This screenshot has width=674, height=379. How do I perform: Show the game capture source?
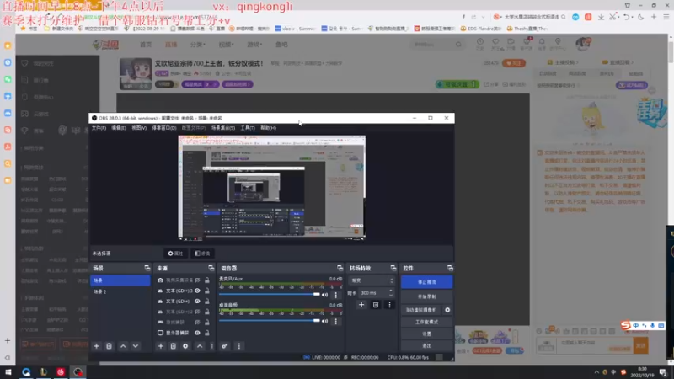[197, 322]
